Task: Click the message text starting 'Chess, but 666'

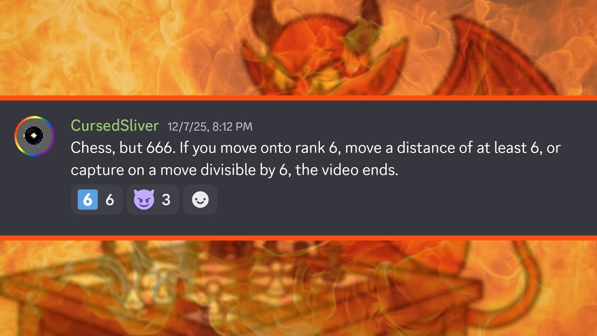Action: tap(316, 159)
